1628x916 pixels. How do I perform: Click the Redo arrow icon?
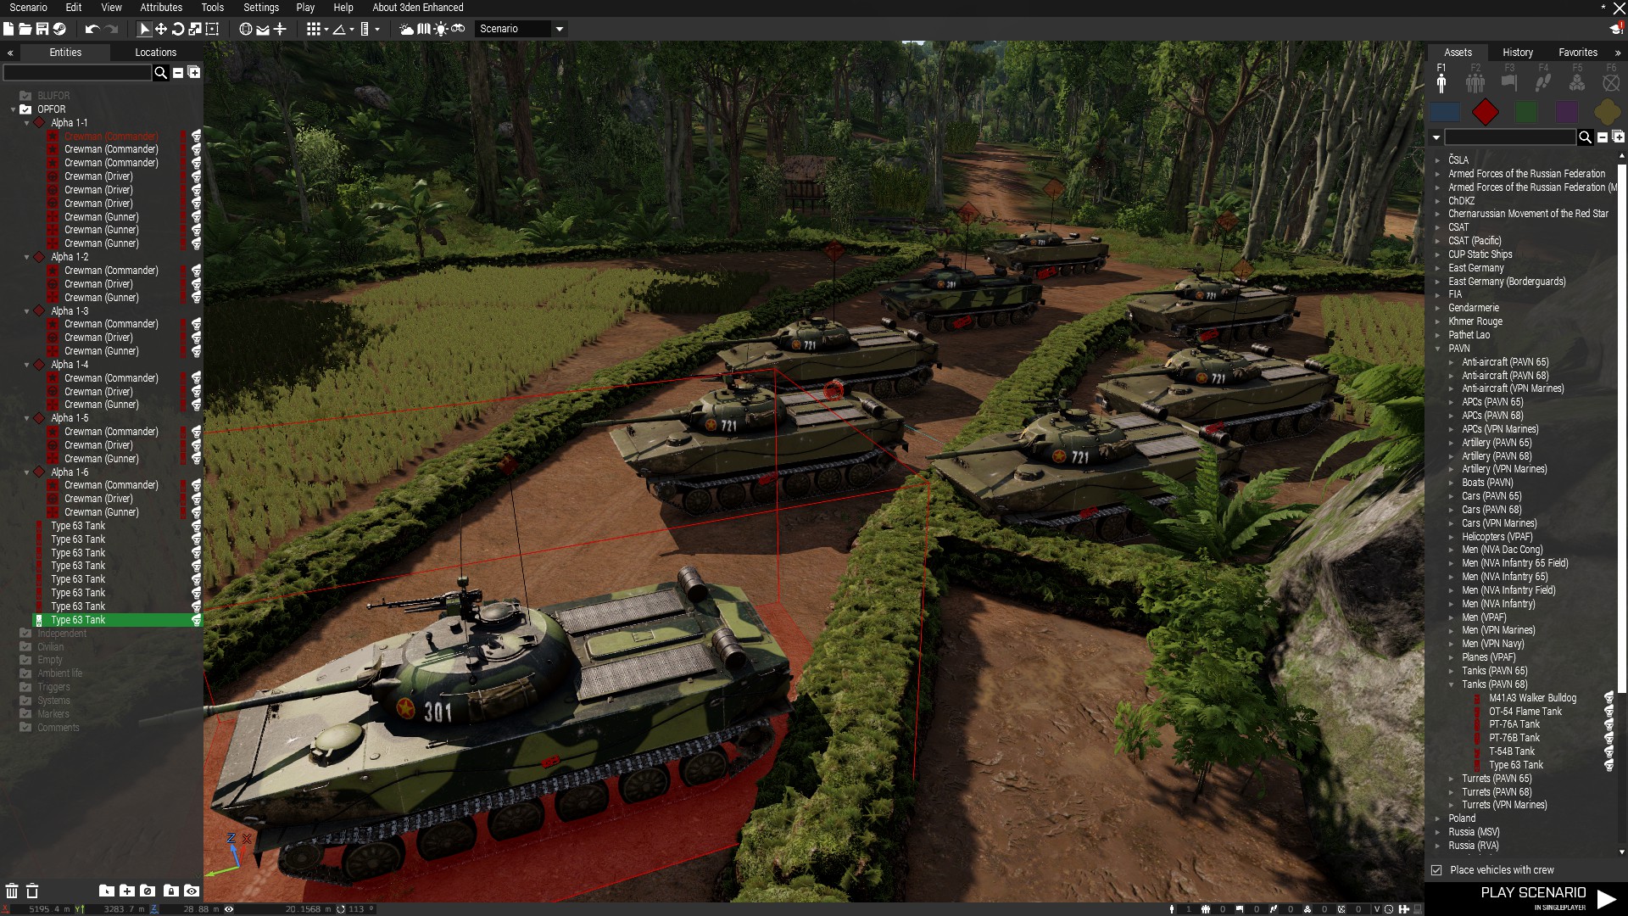tap(111, 29)
